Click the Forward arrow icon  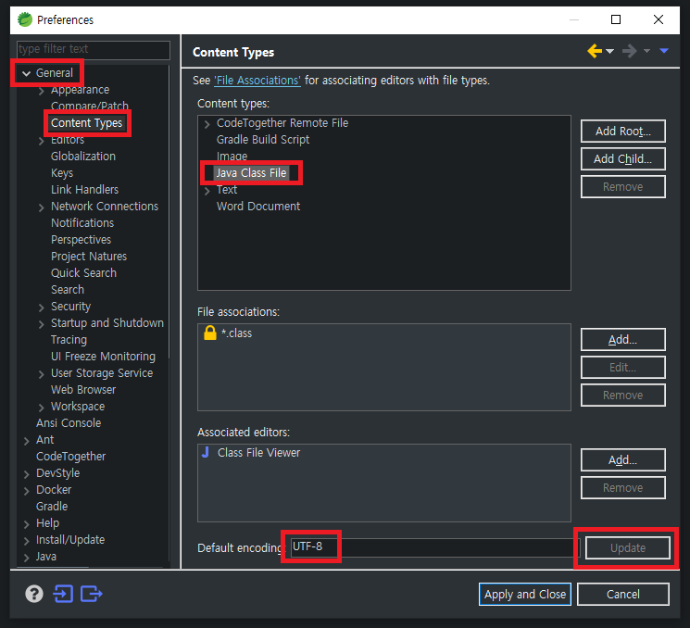pos(629,51)
